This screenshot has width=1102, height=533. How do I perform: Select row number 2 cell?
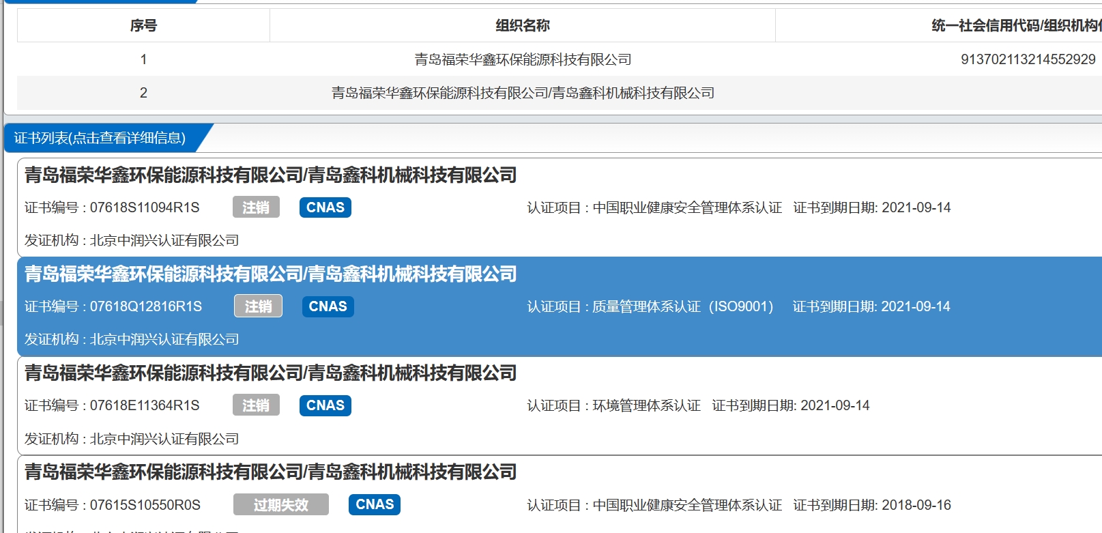[143, 93]
